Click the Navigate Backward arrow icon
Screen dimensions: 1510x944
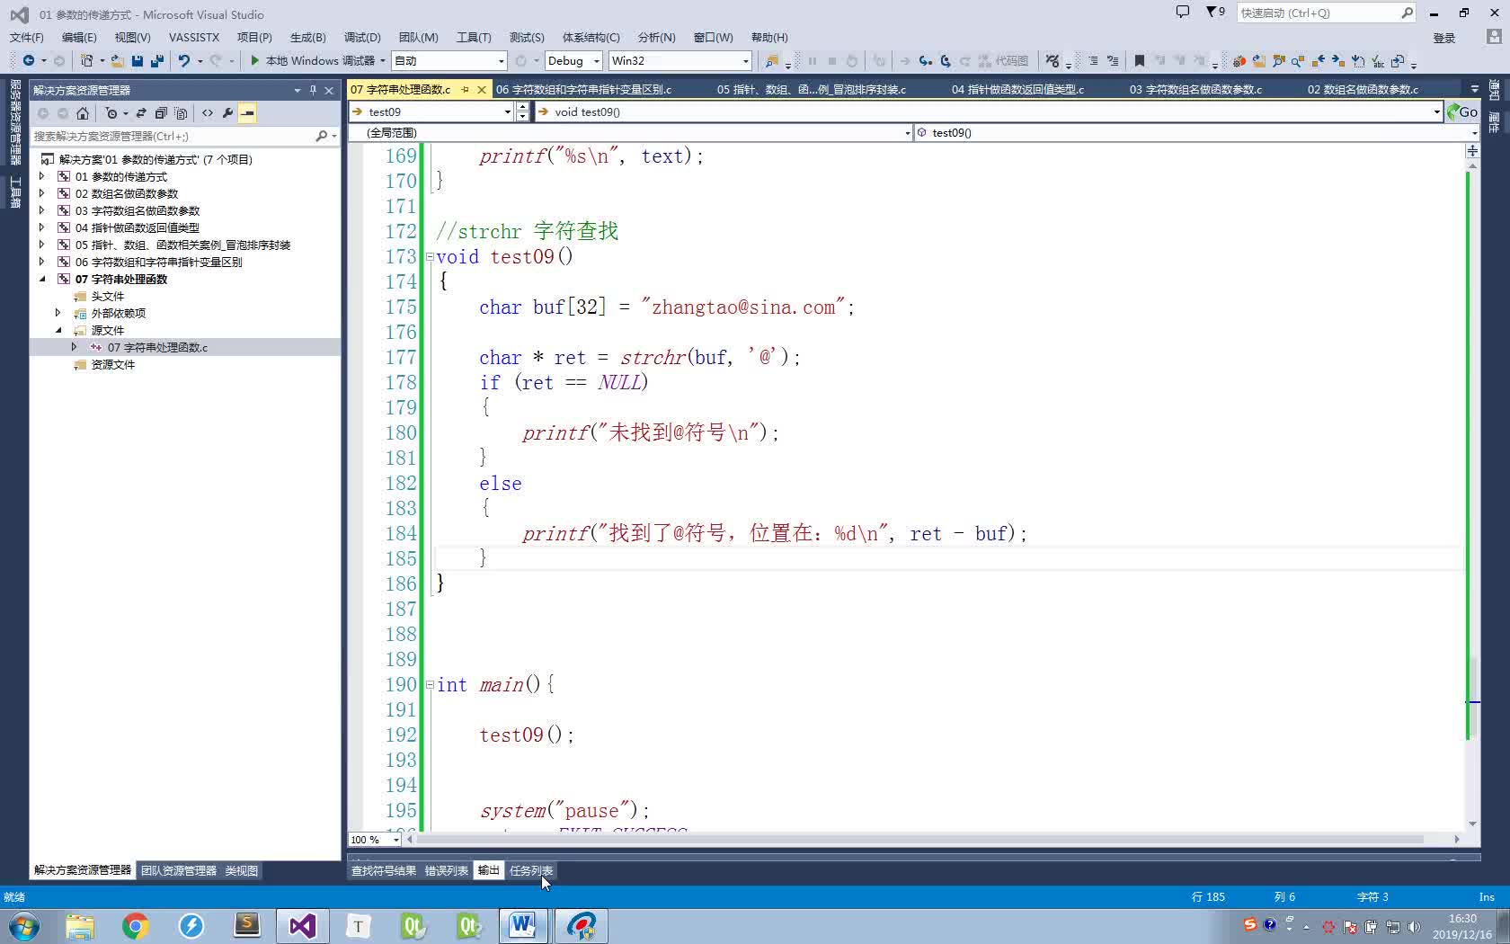coord(29,60)
